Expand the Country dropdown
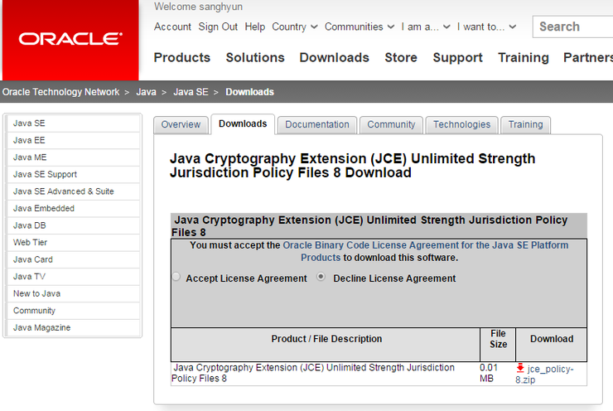The image size is (613, 411). [x=294, y=27]
